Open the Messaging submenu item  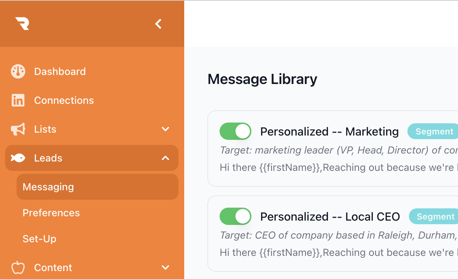(48, 187)
